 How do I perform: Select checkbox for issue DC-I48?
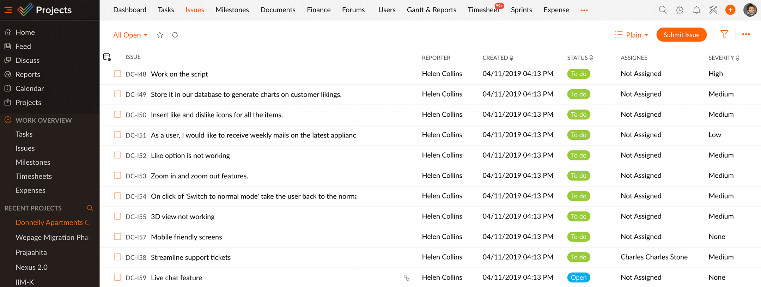coord(117,74)
